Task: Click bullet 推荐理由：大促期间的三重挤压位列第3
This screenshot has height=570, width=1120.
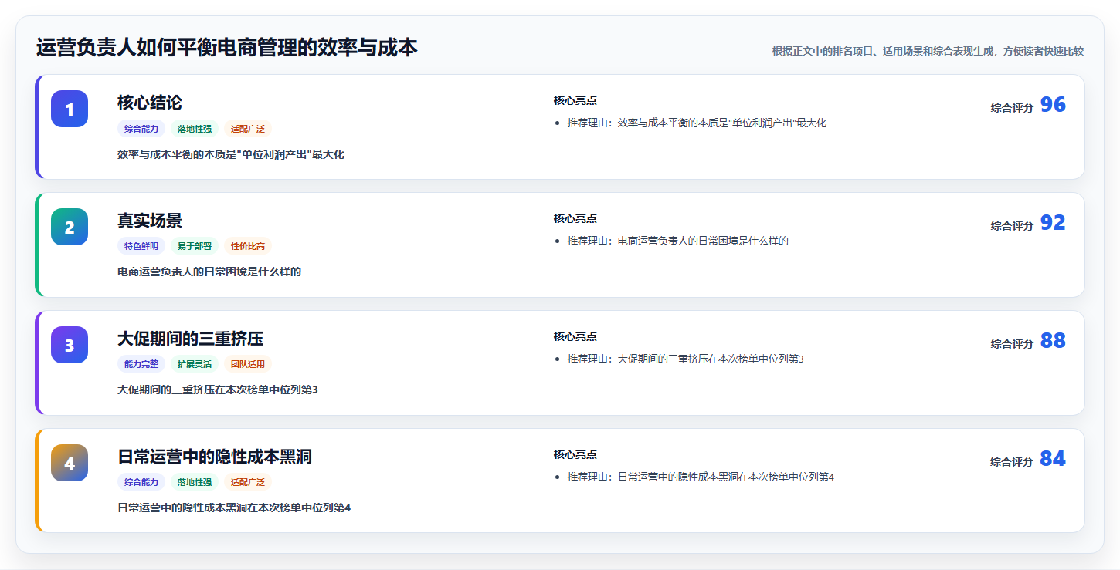Action: [685, 359]
